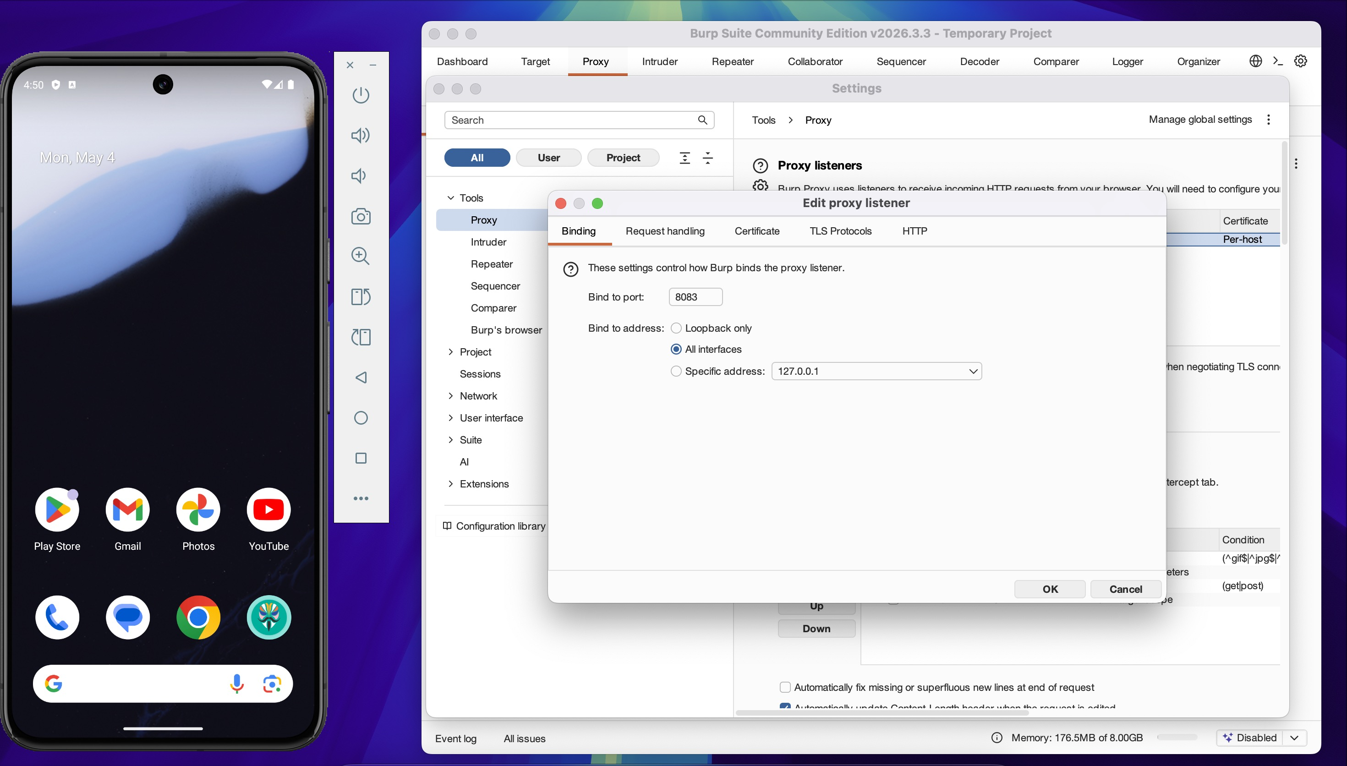Screen dimensions: 1347x766
Task: Click the Down button
Action: (816, 629)
